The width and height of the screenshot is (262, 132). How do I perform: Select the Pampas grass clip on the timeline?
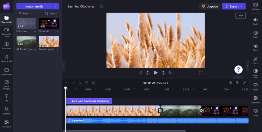(113, 111)
